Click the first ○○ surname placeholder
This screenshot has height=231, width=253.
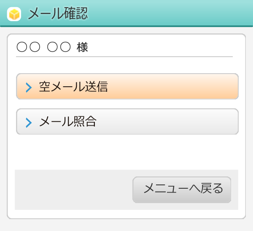28,47
